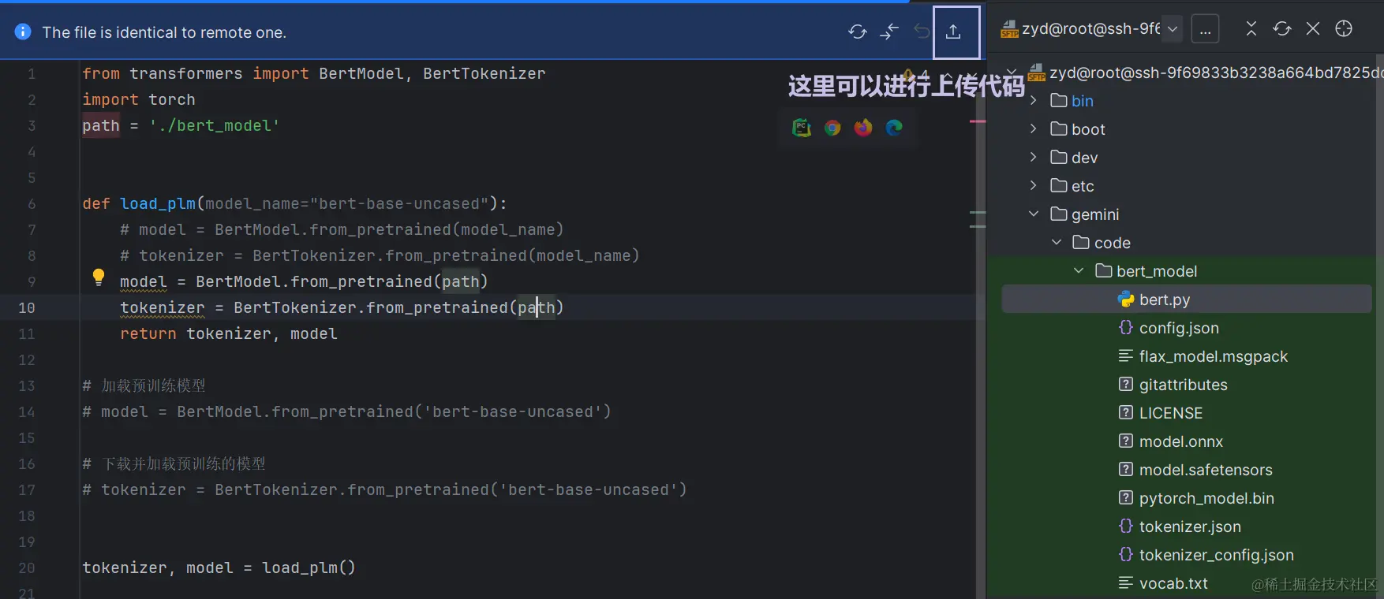Click the model.onnx unknown file type icon
1384x599 pixels.
point(1126,441)
